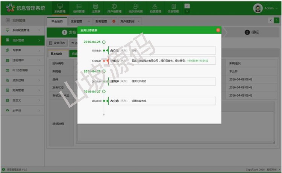Click the 20:40:00 设置比较完成 log entry
Viewport: 282px width, 173px height.
[162, 101]
